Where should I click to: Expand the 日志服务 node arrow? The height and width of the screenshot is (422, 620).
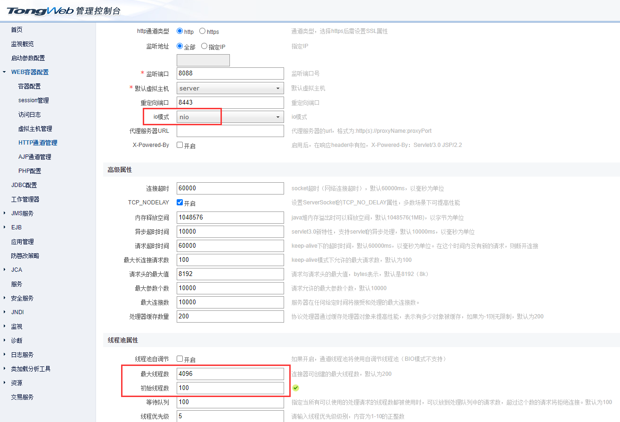point(4,355)
